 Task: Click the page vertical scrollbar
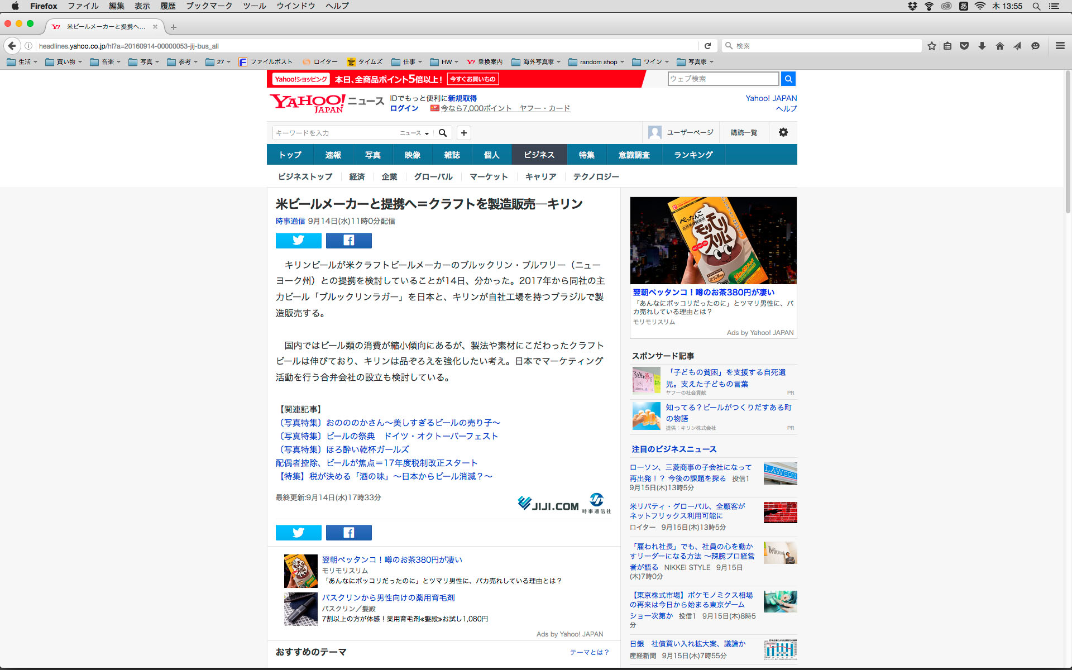tap(1068, 142)
